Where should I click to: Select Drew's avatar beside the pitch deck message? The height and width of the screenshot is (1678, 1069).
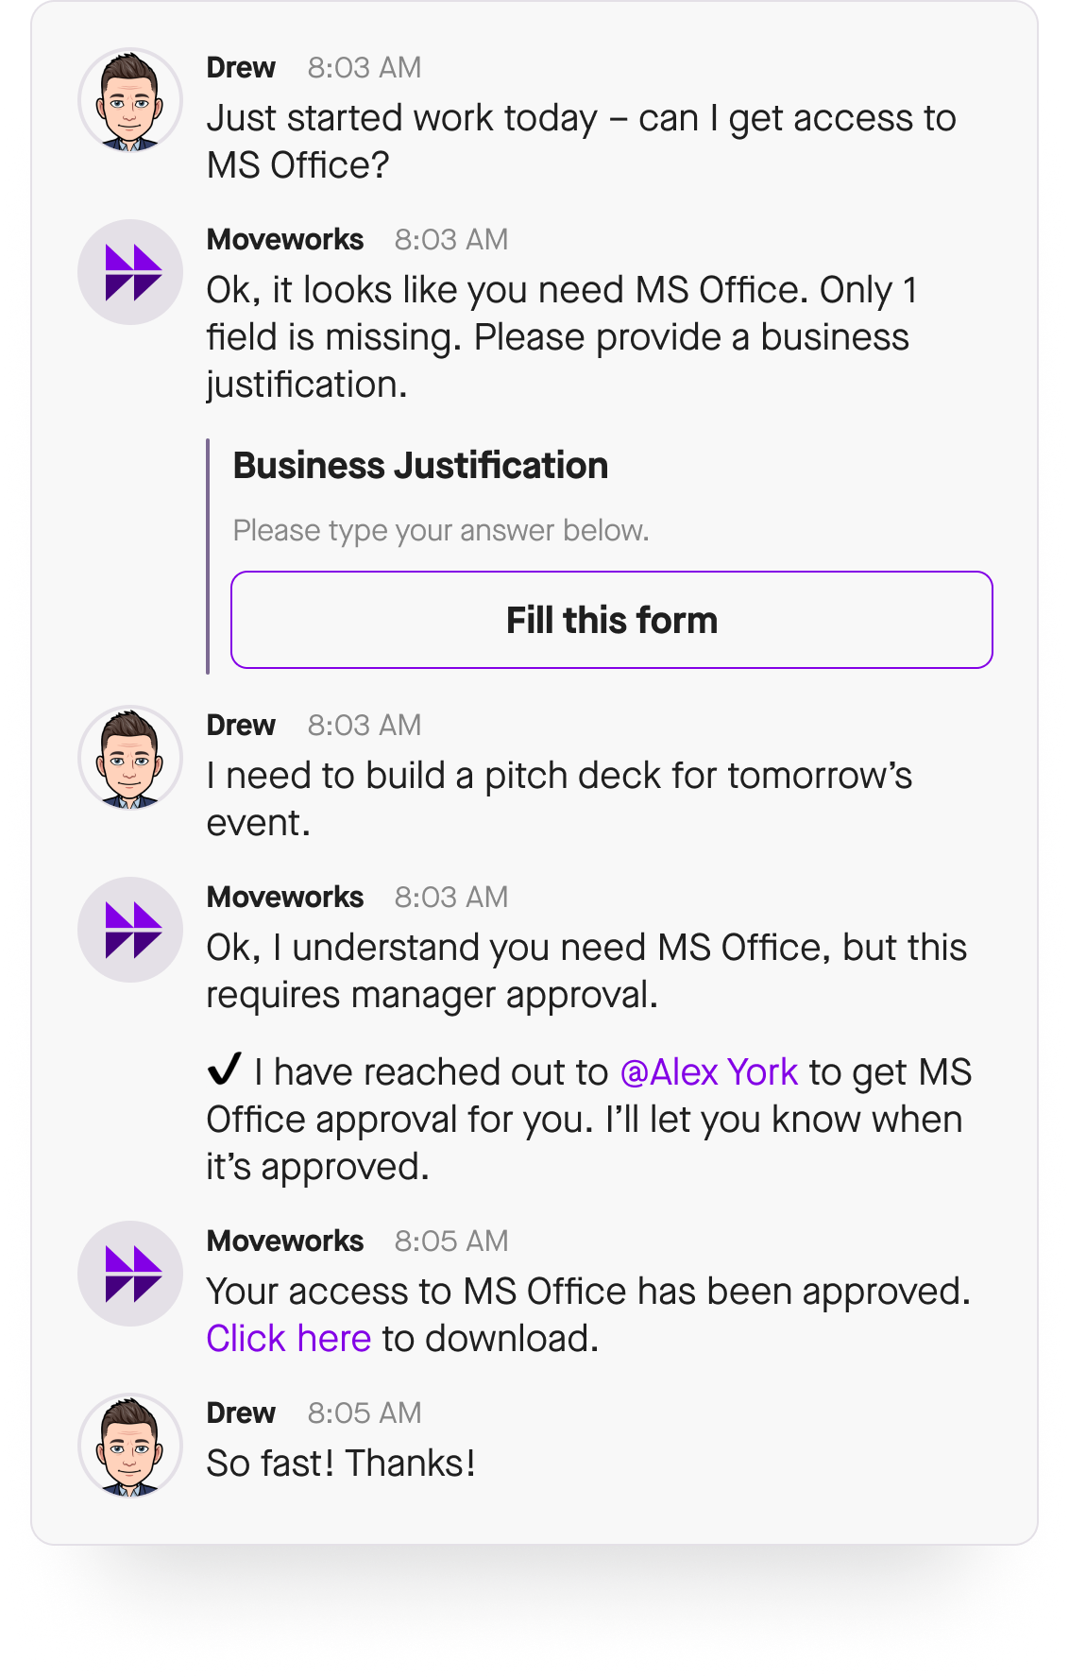pyautogui.click(x=129, y=759)
